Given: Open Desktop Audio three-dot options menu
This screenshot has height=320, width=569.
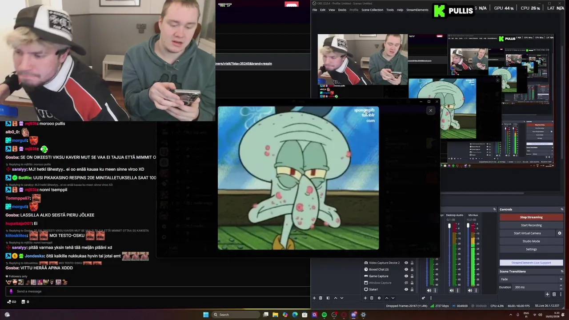Looking at the screenshot, I should click(457, 290).
